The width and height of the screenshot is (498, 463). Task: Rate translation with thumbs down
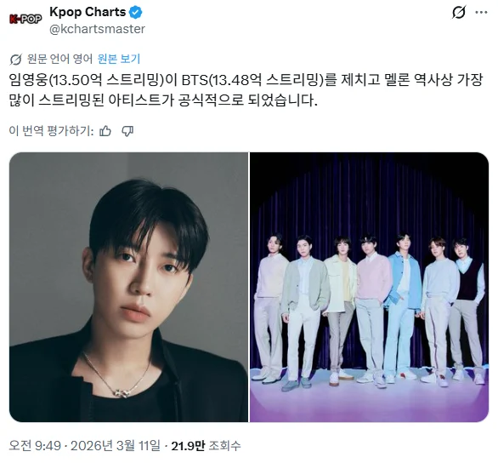[127, 131]
